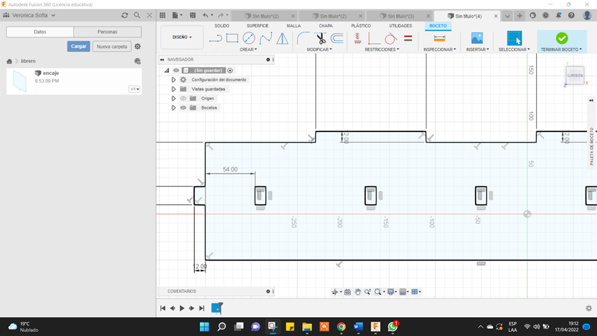Click the Insert image icon
The image size is (597, 336).
point(477,38)
